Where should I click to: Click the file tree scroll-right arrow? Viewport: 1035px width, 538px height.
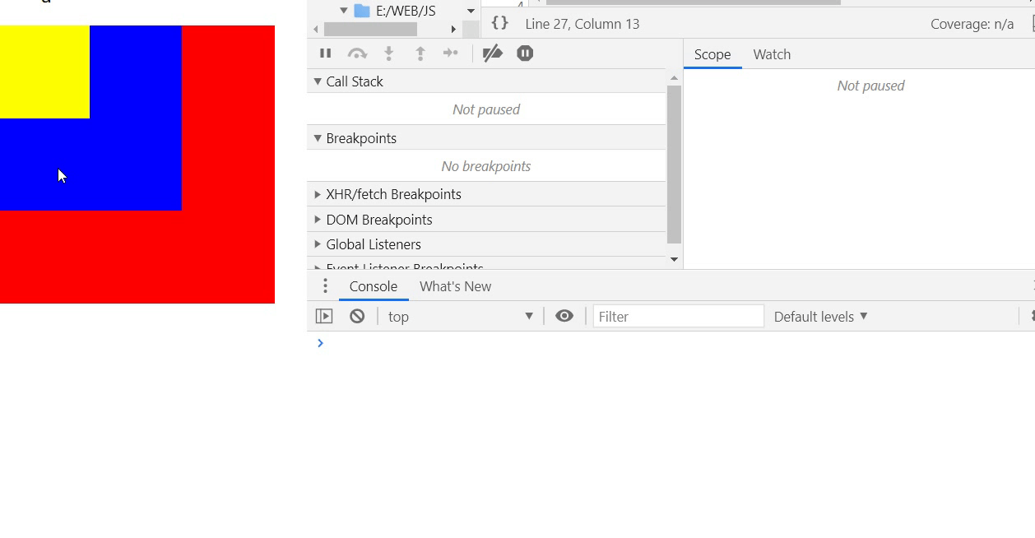pyautogui.click(x=453, y=29)
